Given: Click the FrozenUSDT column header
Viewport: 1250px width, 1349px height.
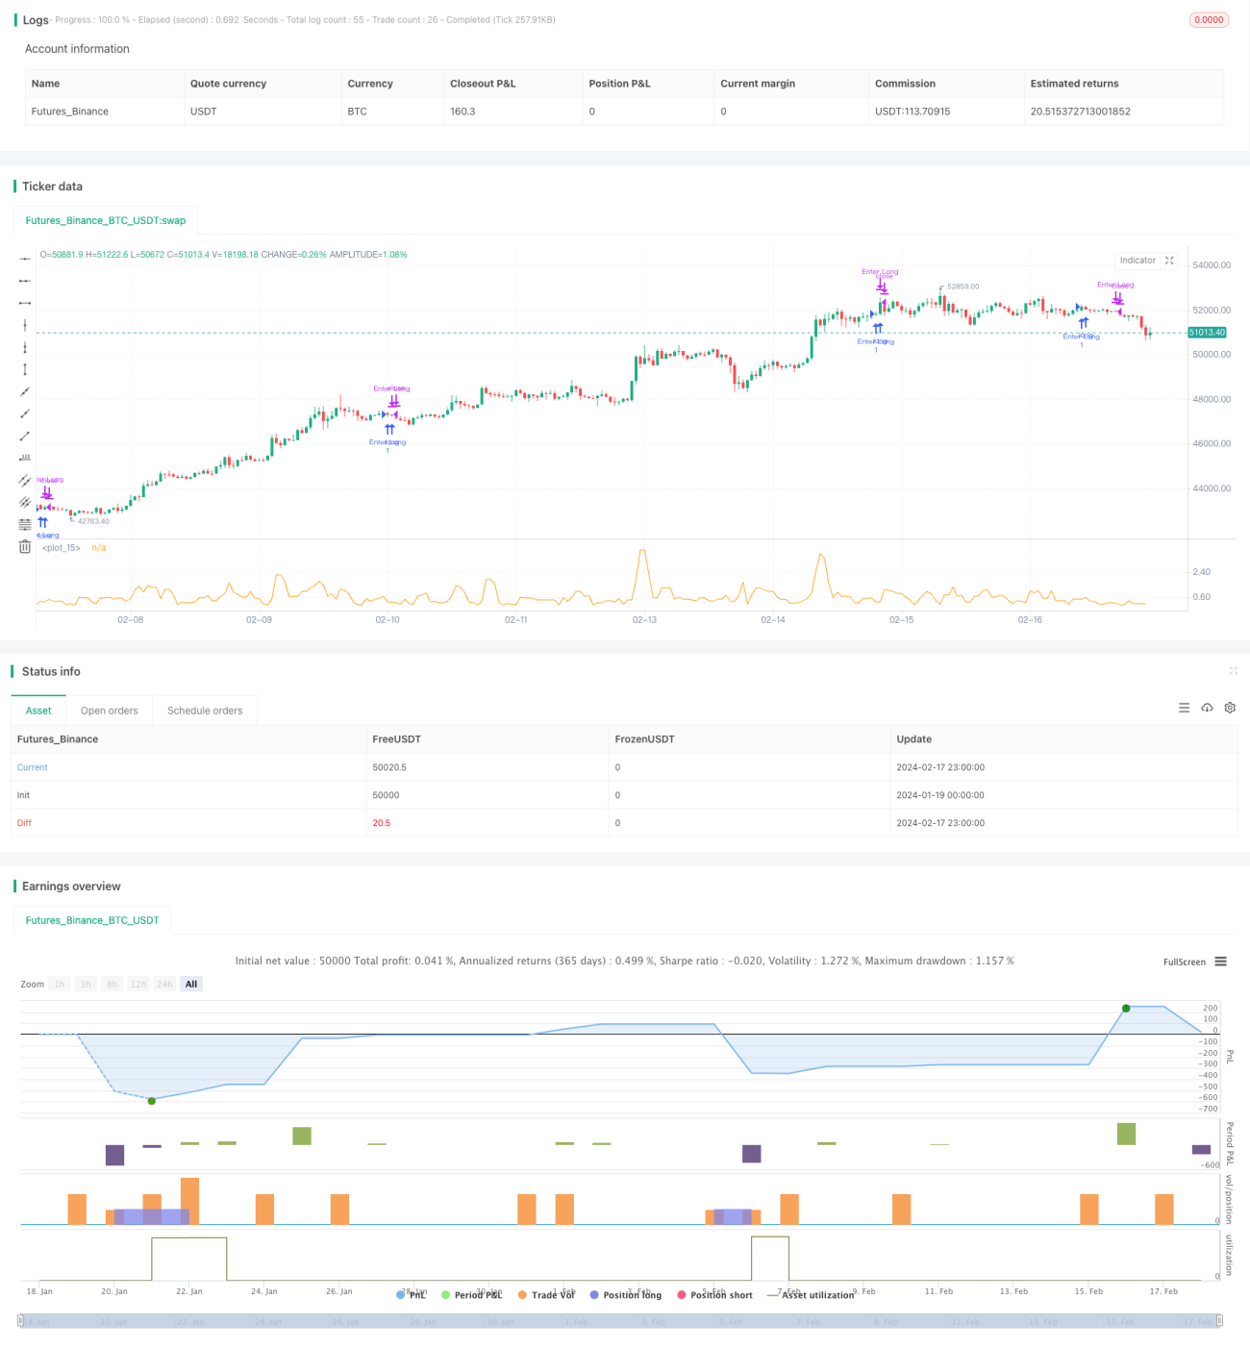Looking at the screenshot, I should tap(644, 739).
